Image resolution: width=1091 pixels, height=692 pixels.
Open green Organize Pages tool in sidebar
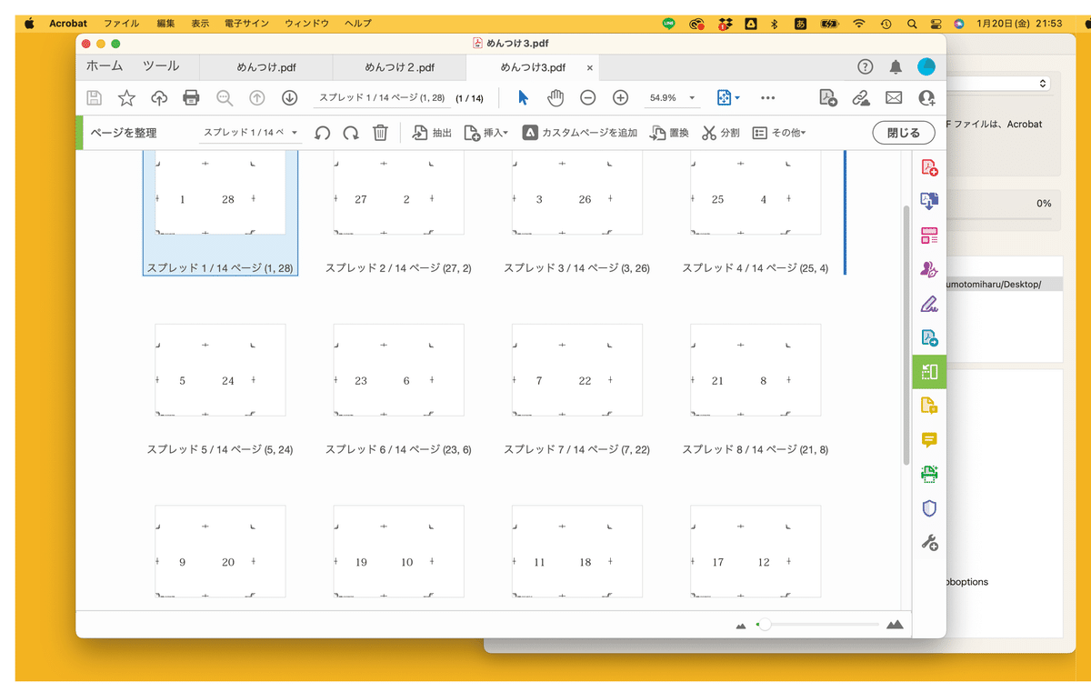tap(929, 371)
